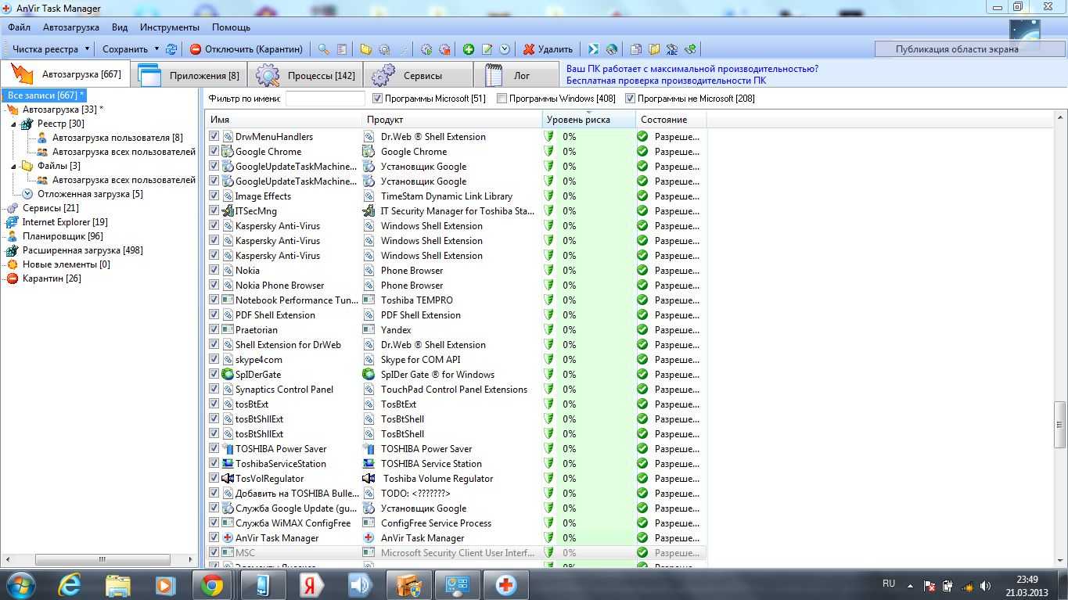Open the Помощь menu

point(231,27)
